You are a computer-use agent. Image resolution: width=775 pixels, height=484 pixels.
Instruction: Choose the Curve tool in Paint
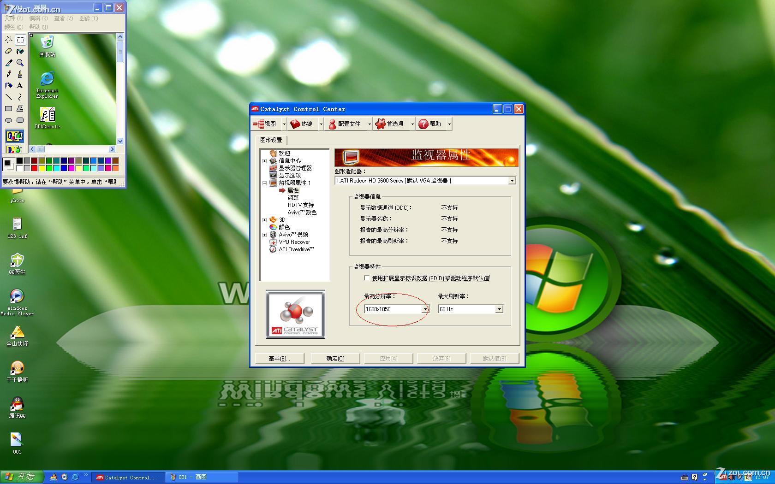(x=20, y=97)
